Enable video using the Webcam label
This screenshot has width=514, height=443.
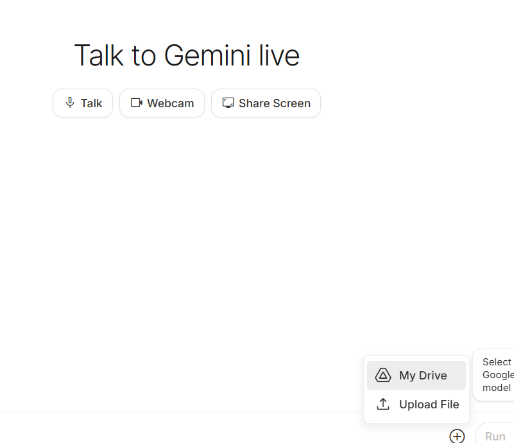pos(170,103)
